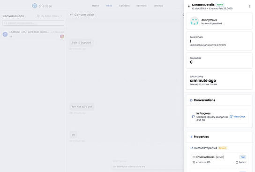Click the 'Talk to Support' message bubble
255x172 pixels.
pos(82,43)
